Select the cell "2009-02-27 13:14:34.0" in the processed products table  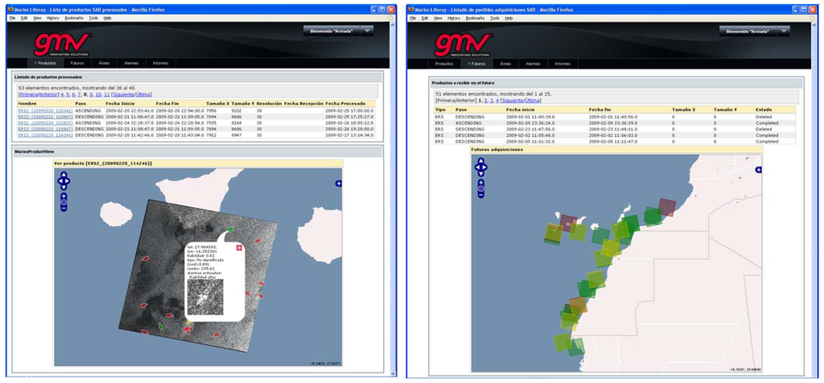pos(349,134)
